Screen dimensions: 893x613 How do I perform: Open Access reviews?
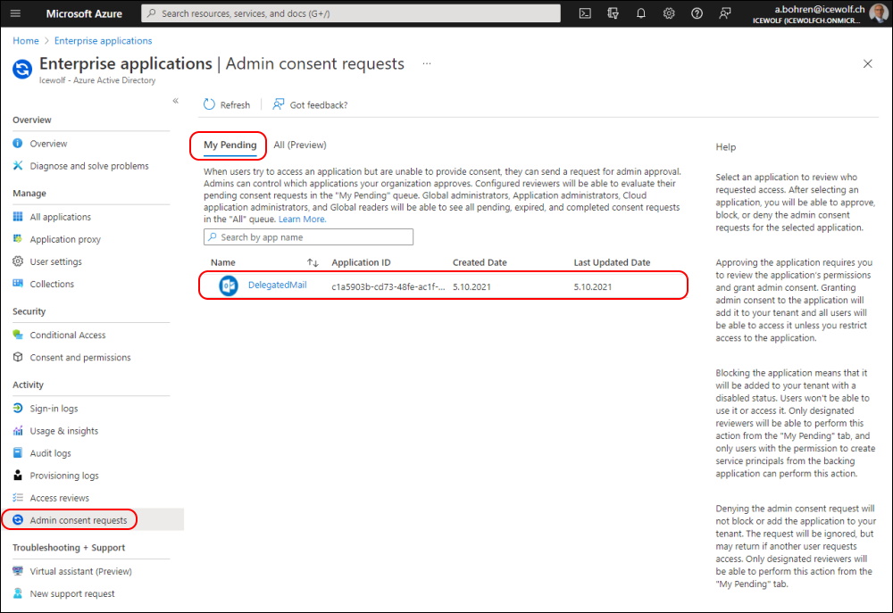[60, 498]
